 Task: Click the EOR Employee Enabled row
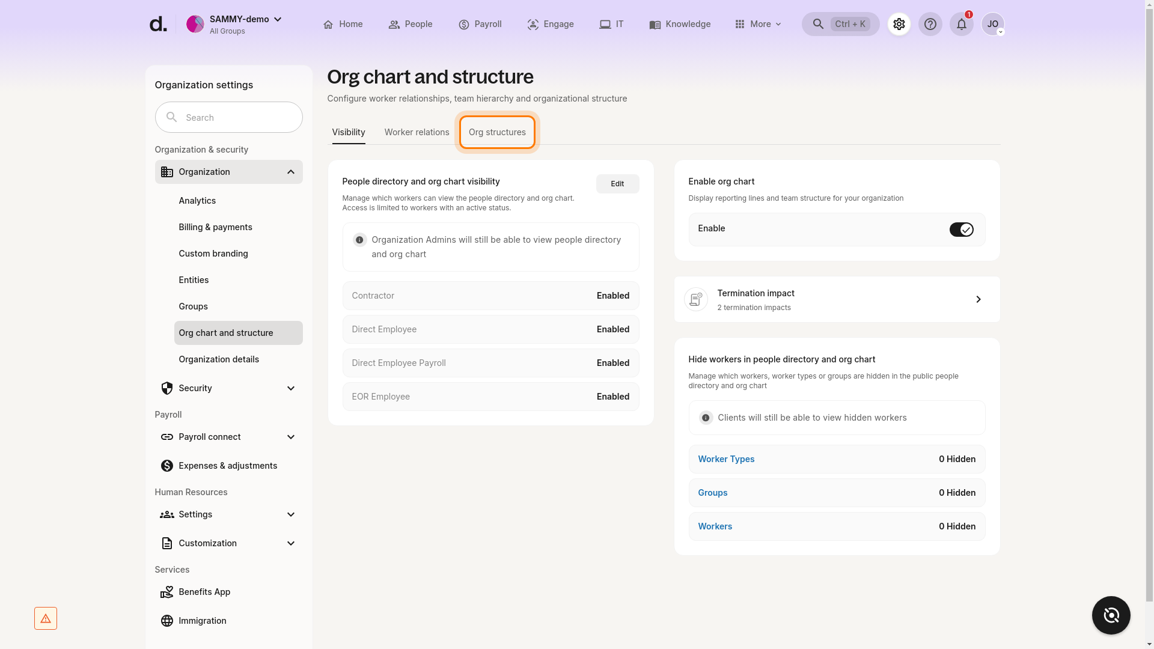click(490, 397)
